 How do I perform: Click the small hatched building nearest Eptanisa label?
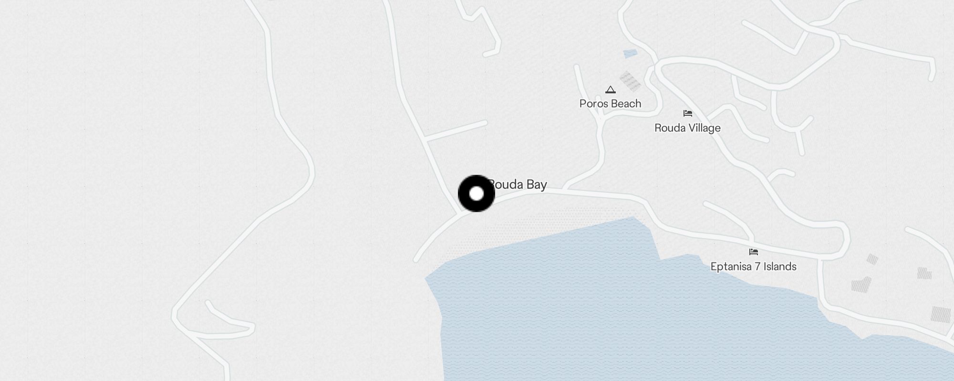(x=872, y=259)
